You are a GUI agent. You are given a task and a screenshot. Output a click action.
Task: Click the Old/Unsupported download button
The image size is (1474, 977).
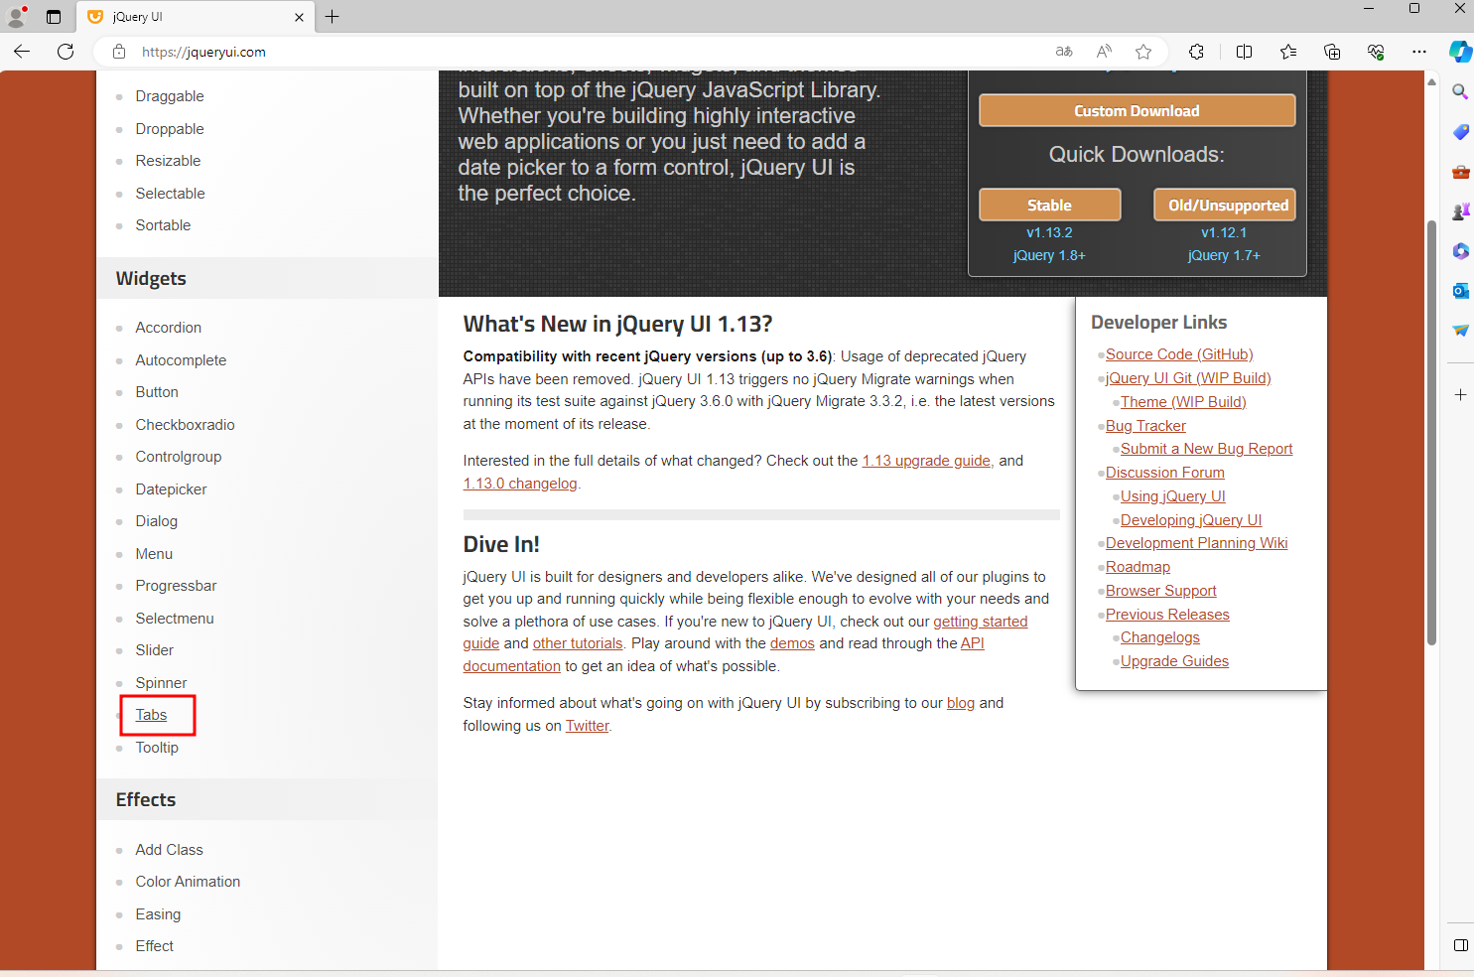[1224, 205]
